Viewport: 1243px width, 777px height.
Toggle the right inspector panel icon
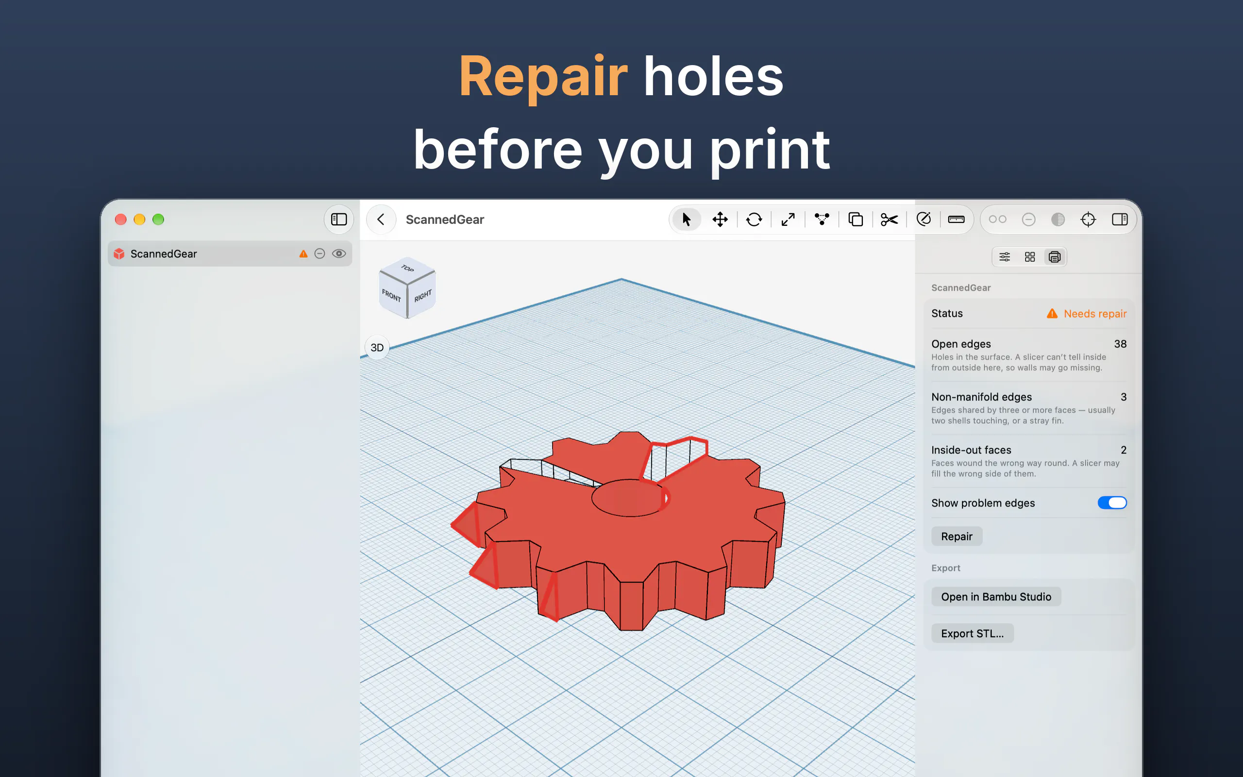point(1120,220)
